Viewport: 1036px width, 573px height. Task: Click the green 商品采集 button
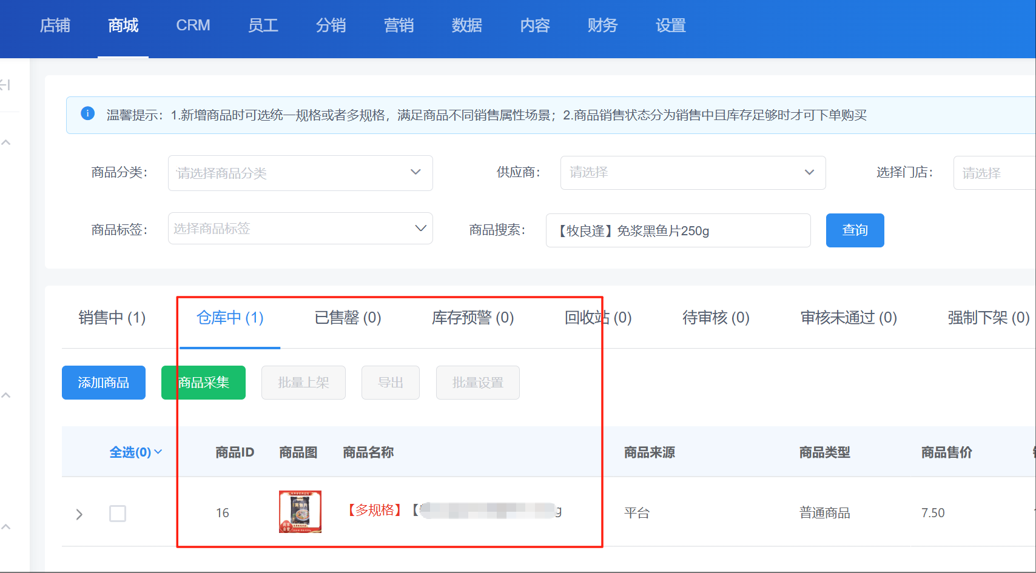[203, 383]
